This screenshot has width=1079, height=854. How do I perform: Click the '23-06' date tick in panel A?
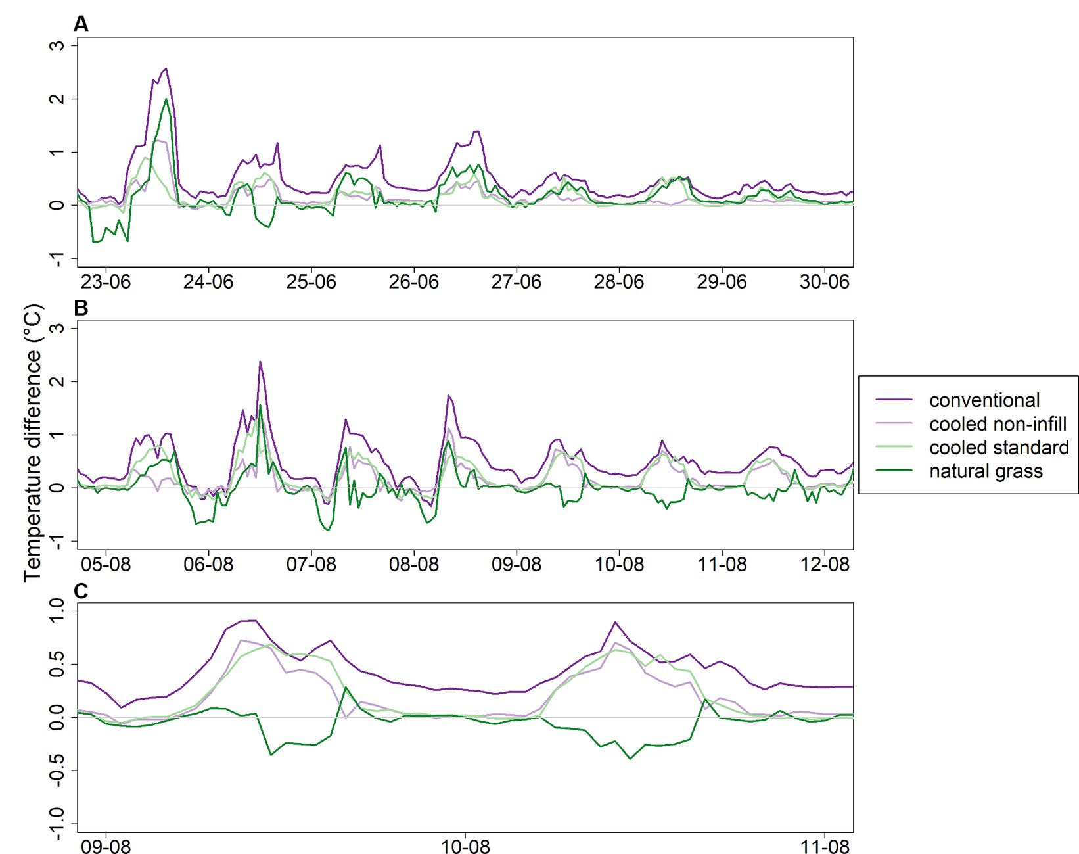(106, 282)
